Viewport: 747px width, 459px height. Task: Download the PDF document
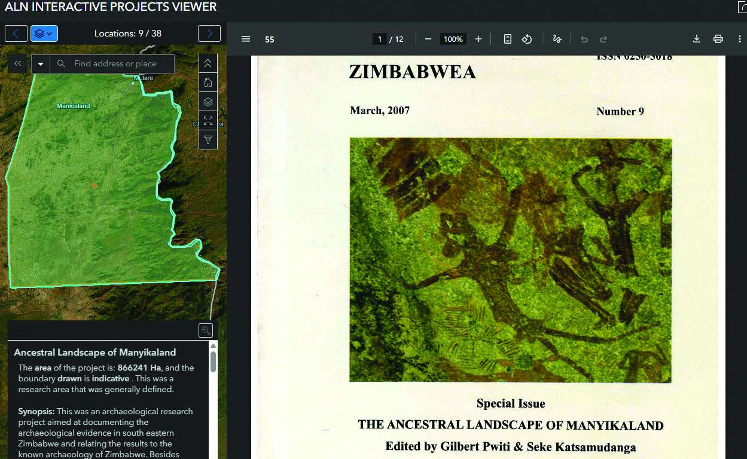click(696, 39)
